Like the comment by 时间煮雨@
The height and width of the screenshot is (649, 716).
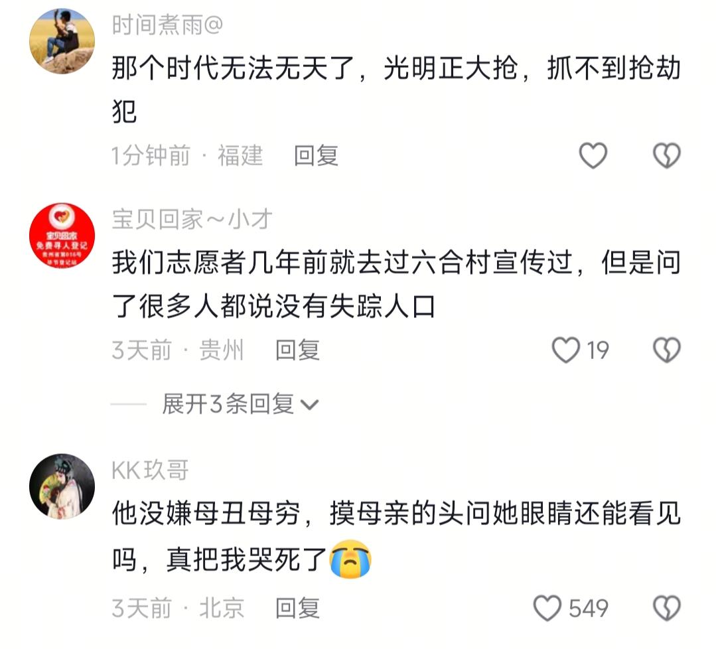click(593, 156)
